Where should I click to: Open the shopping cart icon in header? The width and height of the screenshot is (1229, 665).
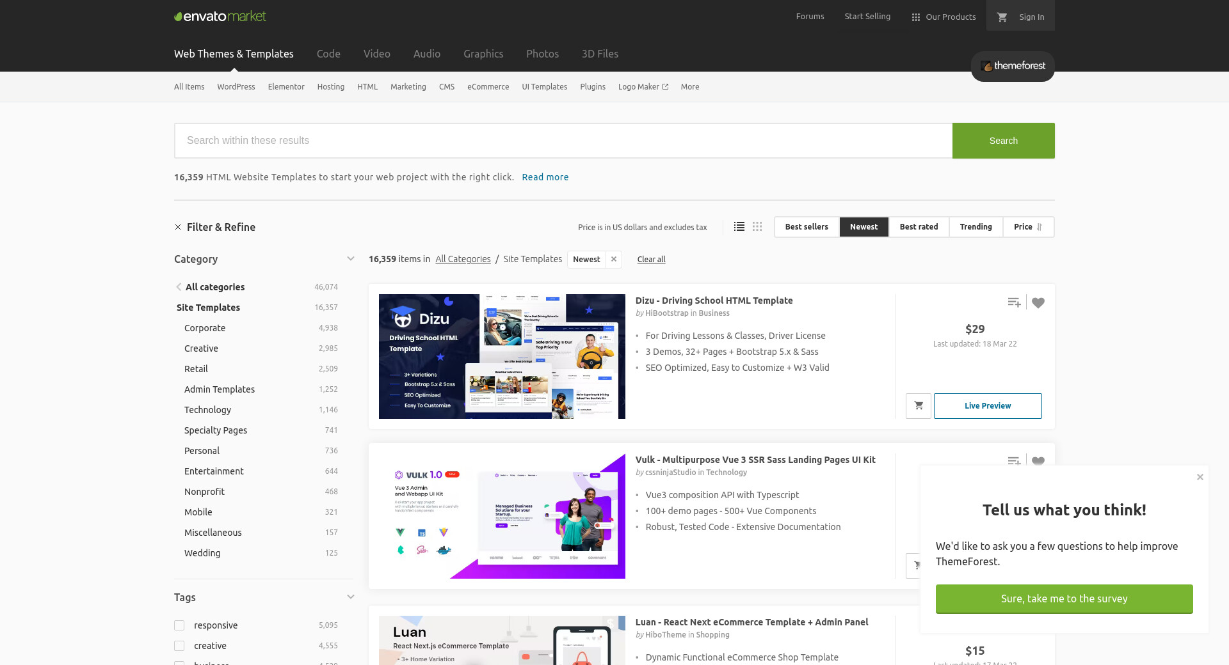[x=1002, y=17]
